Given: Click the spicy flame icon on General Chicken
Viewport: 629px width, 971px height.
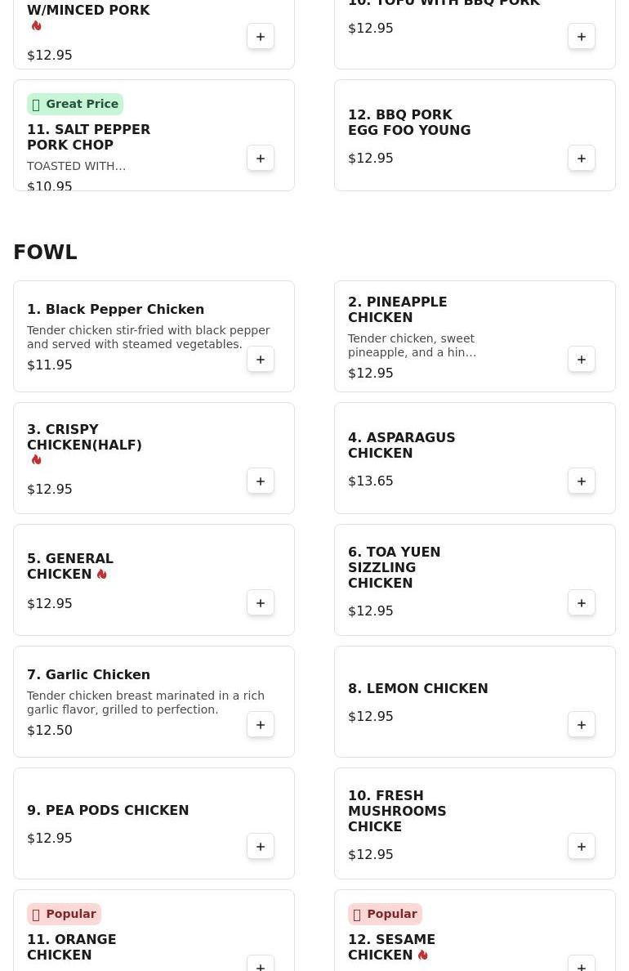Looking at the screenshot, I should click(102, 575).
